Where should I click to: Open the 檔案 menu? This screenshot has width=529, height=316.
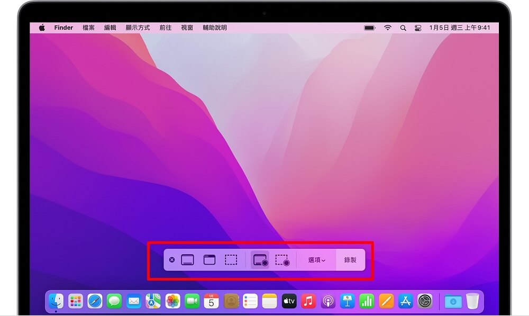pos(88,27)
